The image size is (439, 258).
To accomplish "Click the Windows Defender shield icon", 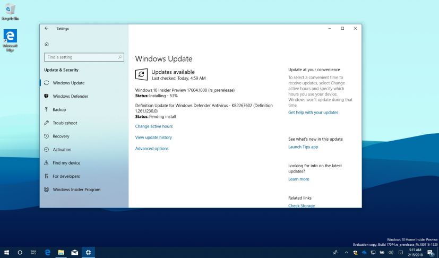I will pos(47,96).
